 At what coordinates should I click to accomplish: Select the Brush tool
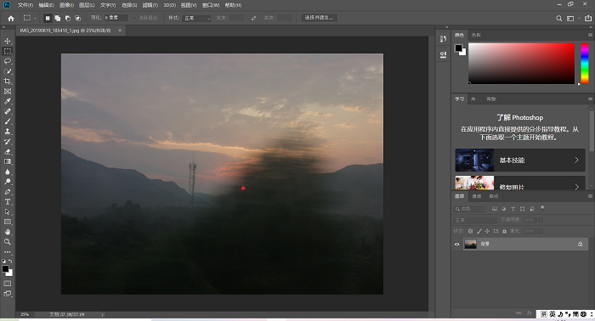pyautogui.click(x=7, y=121)
